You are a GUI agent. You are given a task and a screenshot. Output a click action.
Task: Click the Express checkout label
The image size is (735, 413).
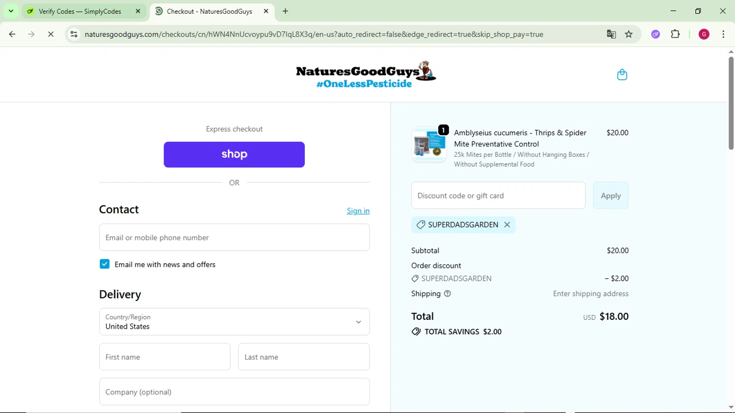pos(234,129)
